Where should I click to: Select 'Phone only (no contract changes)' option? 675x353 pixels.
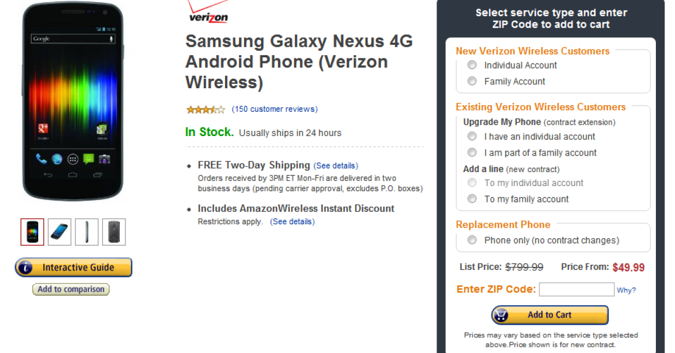coord(472,241)
